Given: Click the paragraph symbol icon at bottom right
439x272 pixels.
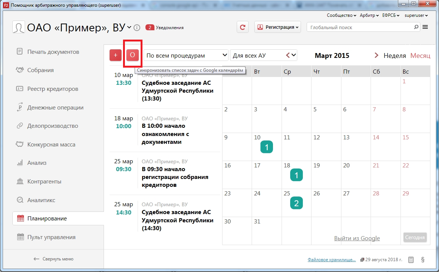Looking at the screenshot, I should [x=423, y=260].
